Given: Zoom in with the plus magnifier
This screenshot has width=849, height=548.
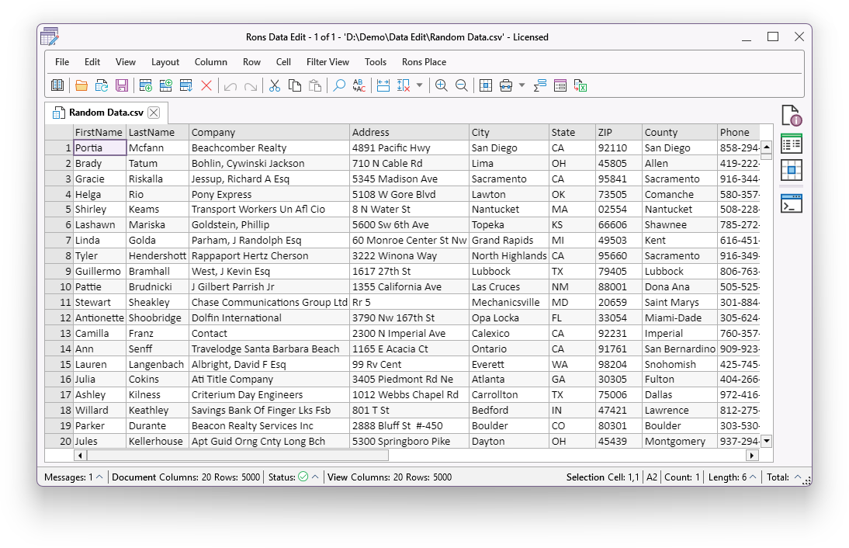Looking at the screenshot, I should point(442,85).
